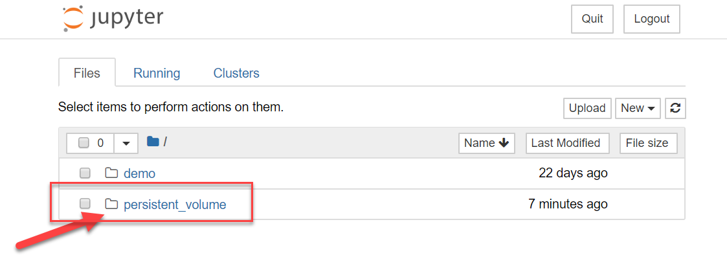Click the Name sort arrow
Image resolution: width=727 pixels, height=266 pixels.
coord(504,143)
